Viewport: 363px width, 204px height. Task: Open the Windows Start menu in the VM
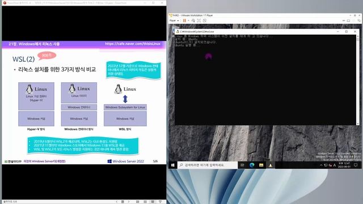172,165
